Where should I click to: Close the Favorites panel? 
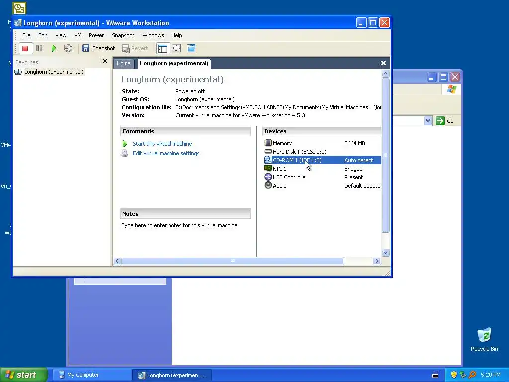point(105,61)
